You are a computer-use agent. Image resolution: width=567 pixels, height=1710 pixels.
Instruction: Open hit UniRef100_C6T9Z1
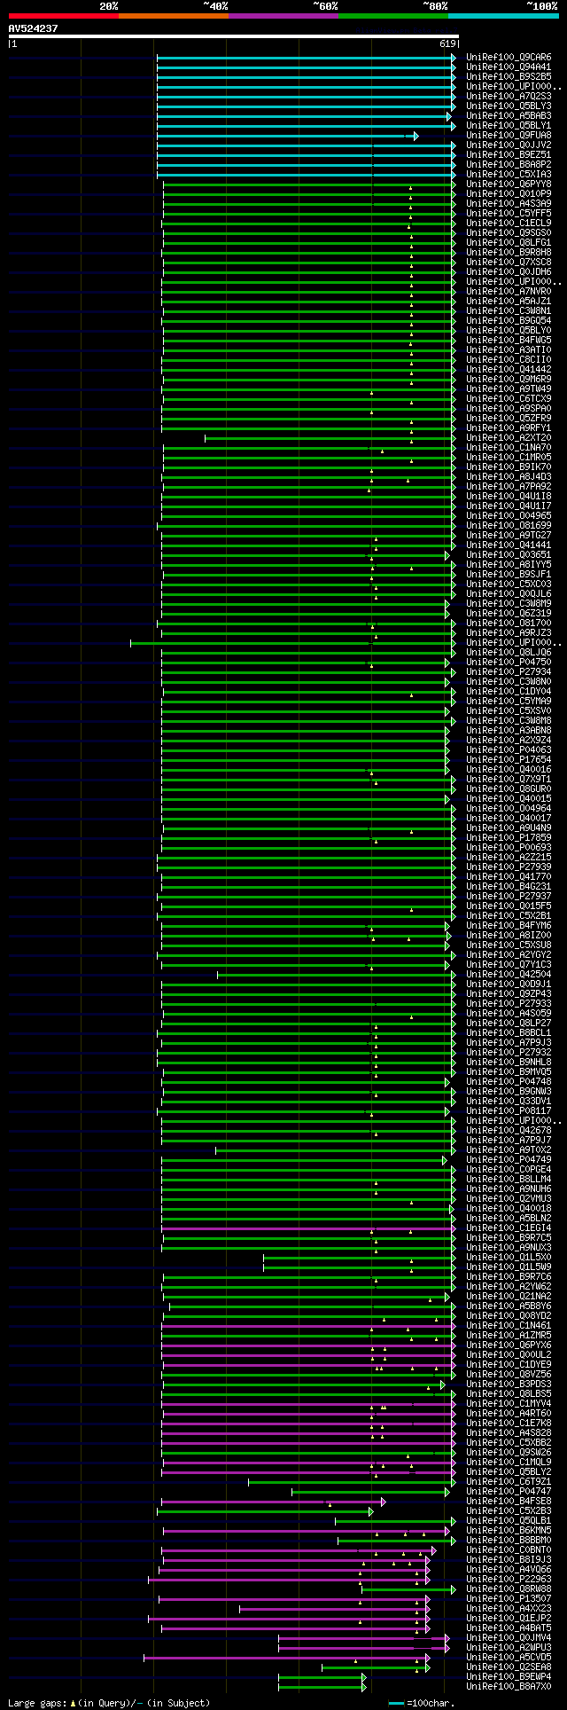tap(509, 1482)
